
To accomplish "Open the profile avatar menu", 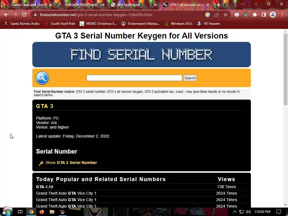I will [273, 15].
